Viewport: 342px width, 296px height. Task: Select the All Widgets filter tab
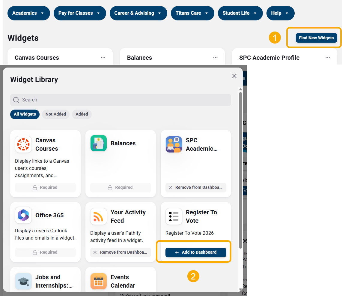pyautogui.click(x=25, y=114)
